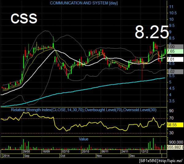
Task: Click the 900,000 volume axis label
Action: [x=176, y=142]
